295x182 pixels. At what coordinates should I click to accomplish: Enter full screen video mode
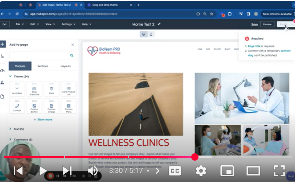(279, 171)
